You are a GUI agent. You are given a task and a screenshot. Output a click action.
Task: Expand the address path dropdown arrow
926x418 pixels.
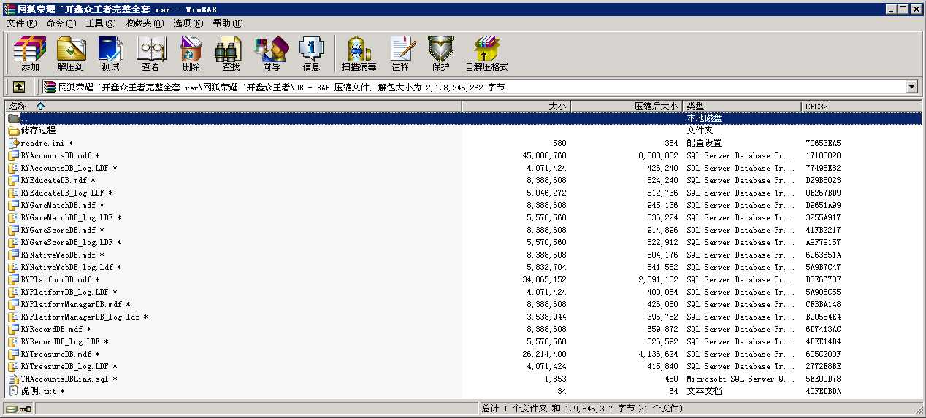[x=911, y=87]
